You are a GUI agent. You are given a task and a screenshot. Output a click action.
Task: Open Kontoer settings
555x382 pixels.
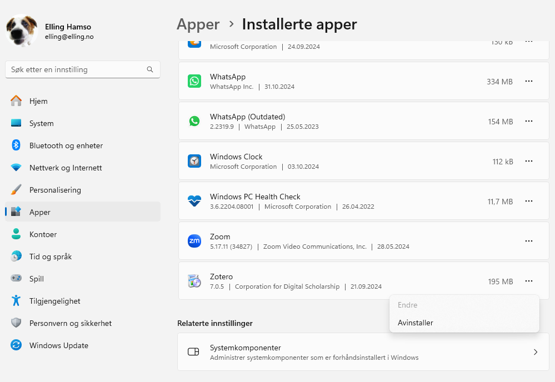[83, 234]
